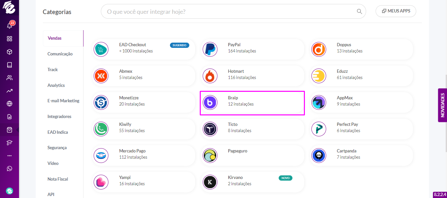Click the "164 instalações" text under PayPal

tap(242, 51)
